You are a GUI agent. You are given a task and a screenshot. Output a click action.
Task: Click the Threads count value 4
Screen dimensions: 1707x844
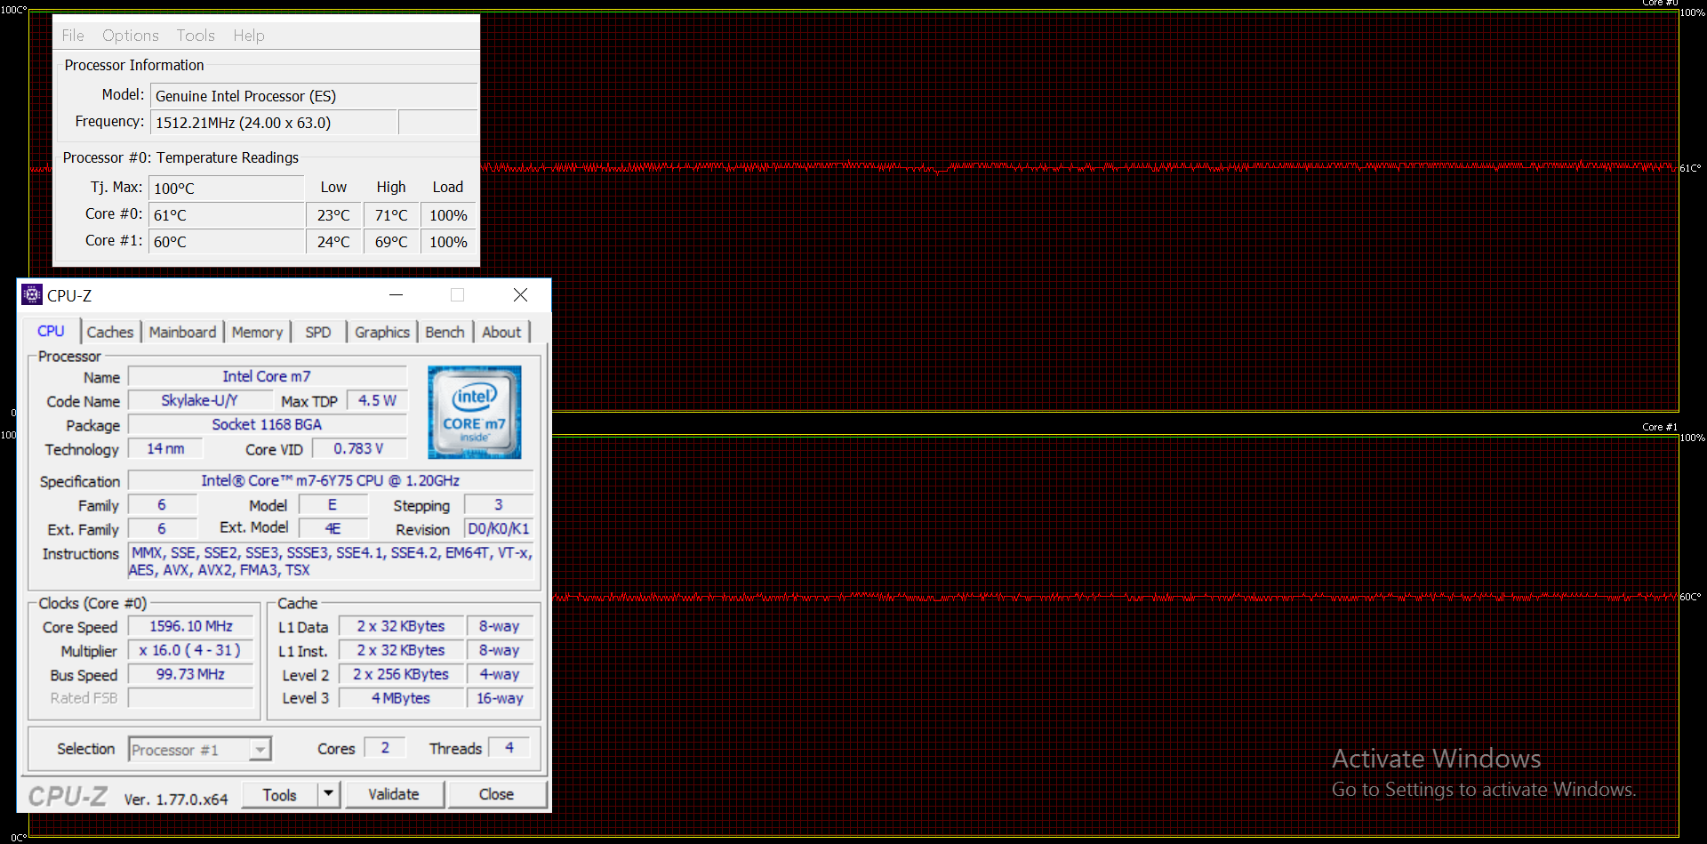tap(509, 748)
